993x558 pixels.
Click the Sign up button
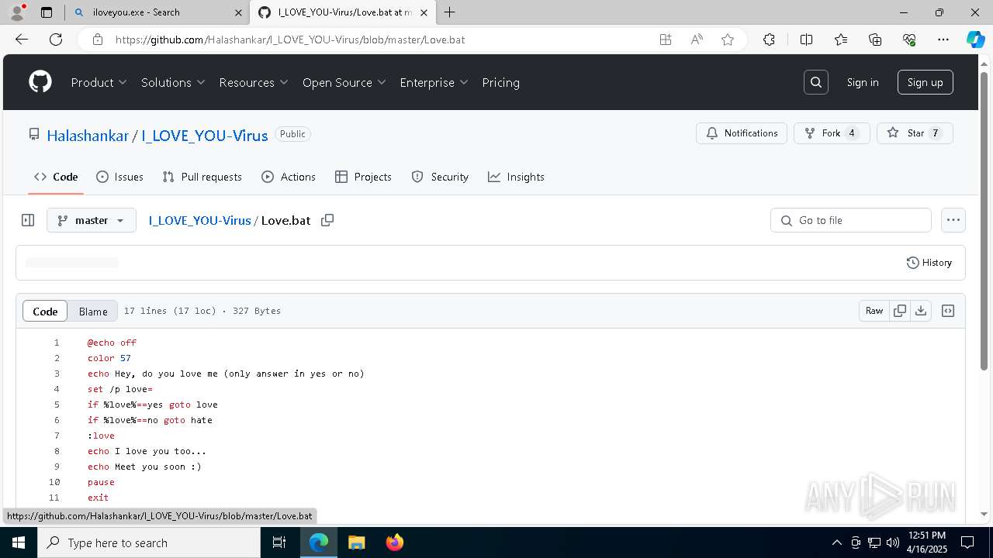click(x=925, y=82)
